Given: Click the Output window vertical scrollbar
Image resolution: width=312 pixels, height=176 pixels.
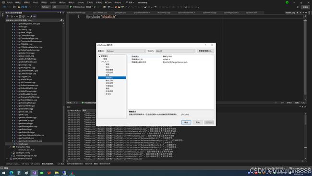Looking at the screenshot, I should [x=305, y=137].
